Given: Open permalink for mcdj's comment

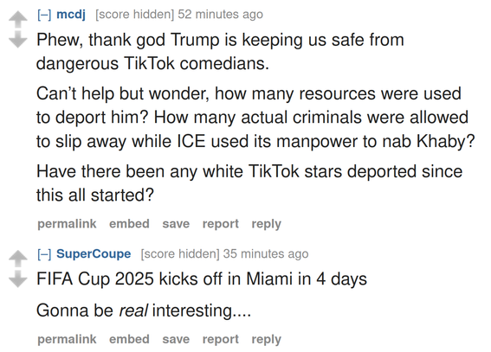Looking at the screenshot, I should point(67,224).
